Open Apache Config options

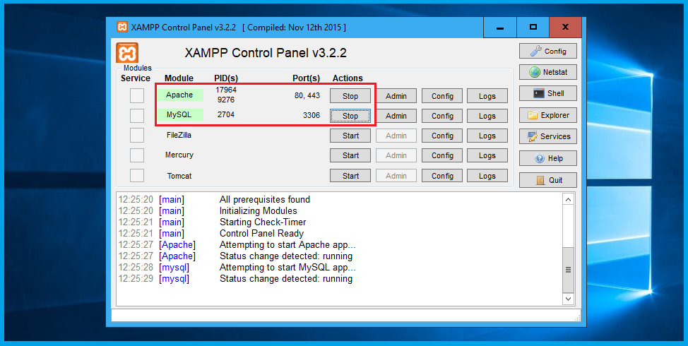click(442, 96)
